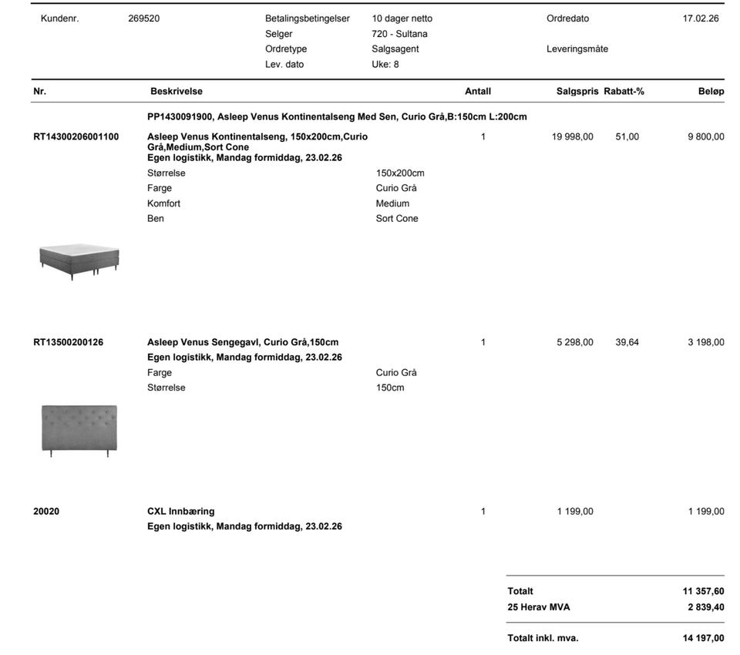Click the 'Rabatt-%' column header
Screen dimensions: 740x655
tap(624, 92)
